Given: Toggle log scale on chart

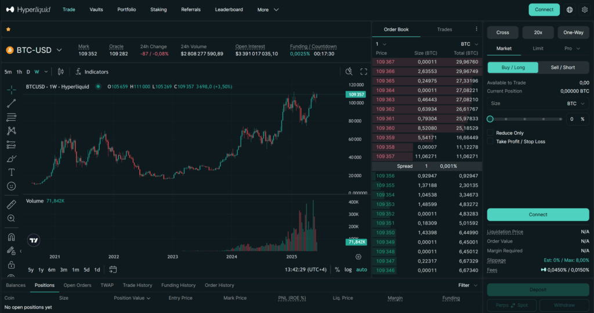Looking at the screenshot, I should (x=348, y=270).
